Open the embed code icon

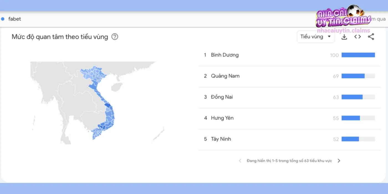358,37
